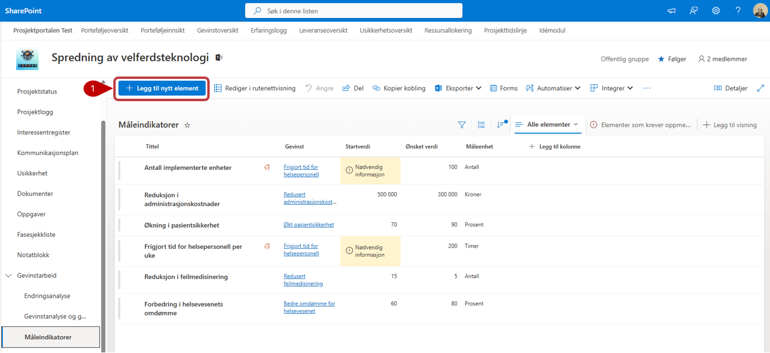The width and height of the screenshot is (770, 353).
Task: Open the help question mark icon
Action: click(737, 11)
